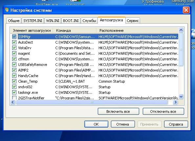195x141 pixels.
Task: Click the C:\Program Files\AIMP... command cell
Action: [75, 70]
